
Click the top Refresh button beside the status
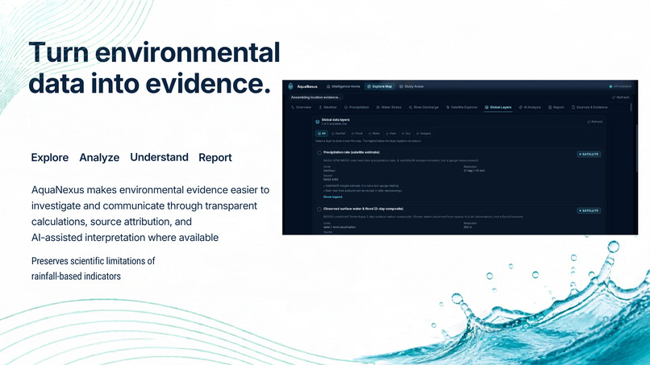coord(621,97)
